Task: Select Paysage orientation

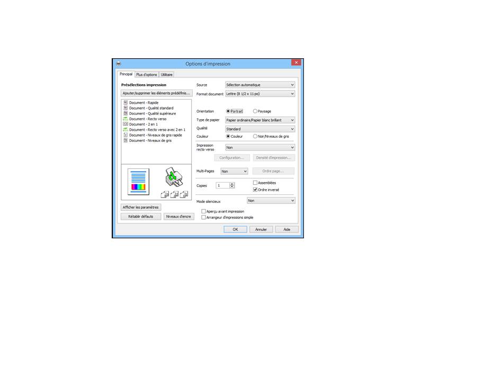Action: (x=255, y=111)
